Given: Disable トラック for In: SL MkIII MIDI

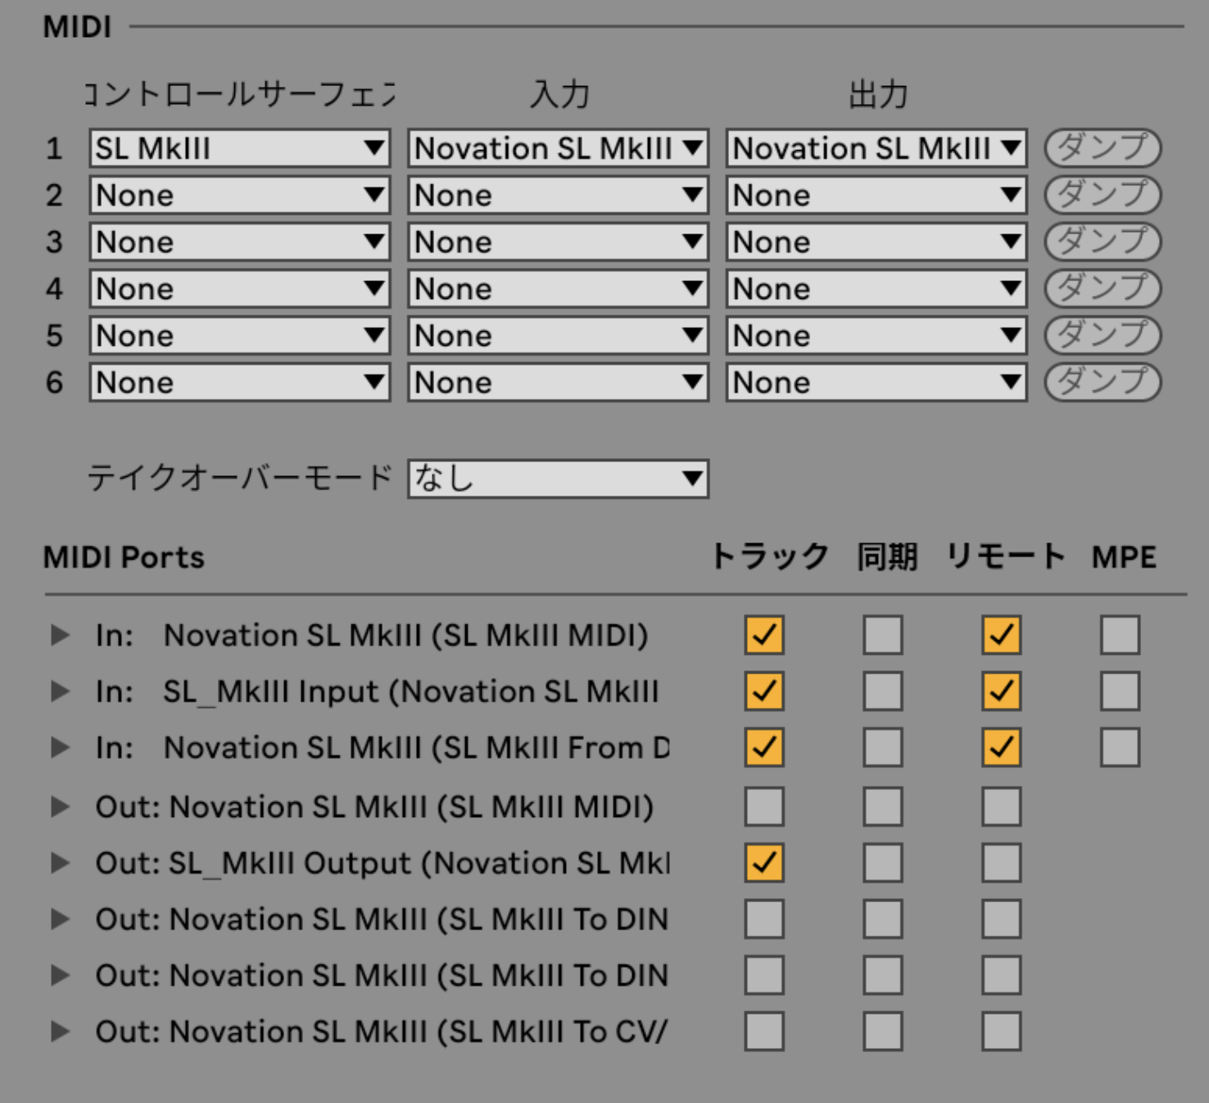Looking at the screenshot, I should [764, 635].
